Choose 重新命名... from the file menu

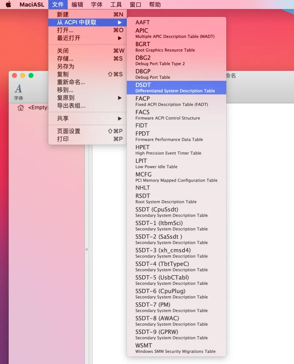click(x=87, y=82)
